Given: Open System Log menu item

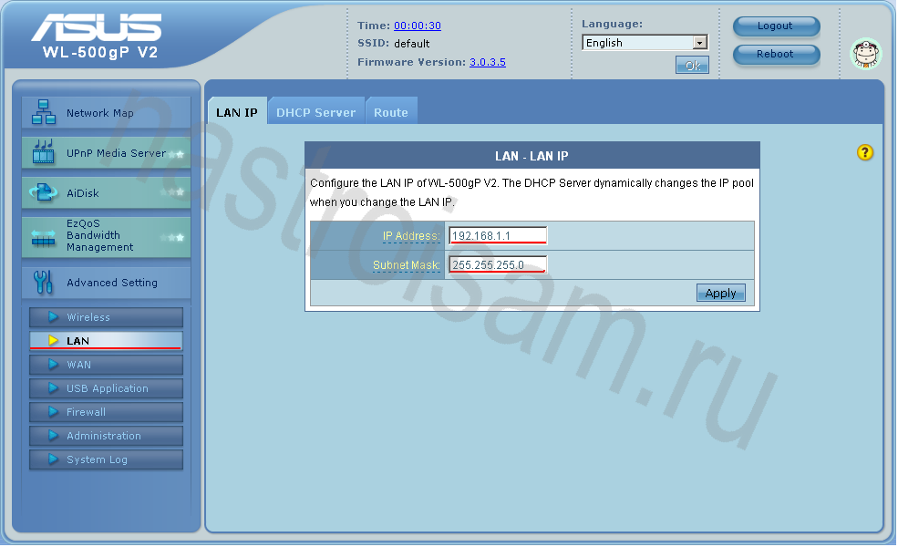Looking at the screenshot, I should 107,459.
